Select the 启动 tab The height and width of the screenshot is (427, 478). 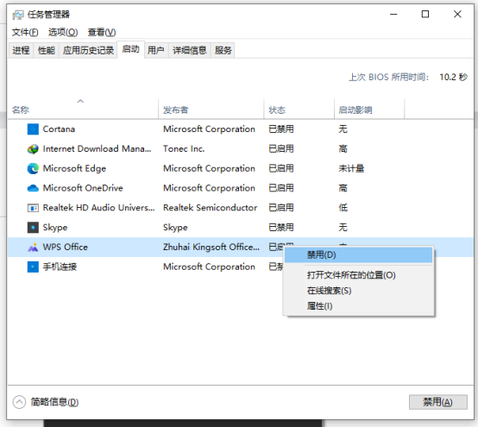pos(131,49)
